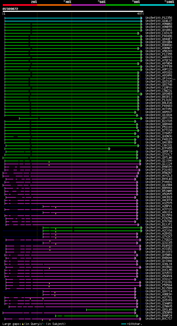Image resolution: width=177 pixels, height=326 pixels.
Task: Click the cyan ~100% identity legend segment
Action: [157, 5]
